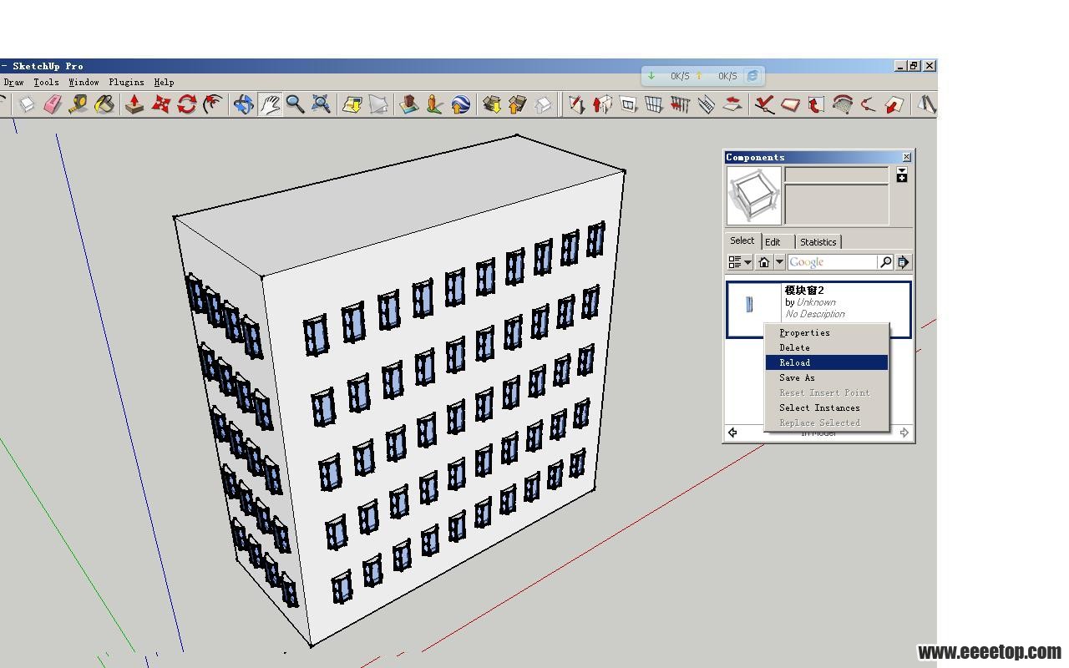The height and width of the screenshot is (668, 1069).
Task: Select the Rotate tool
Action: click(187, 104)
